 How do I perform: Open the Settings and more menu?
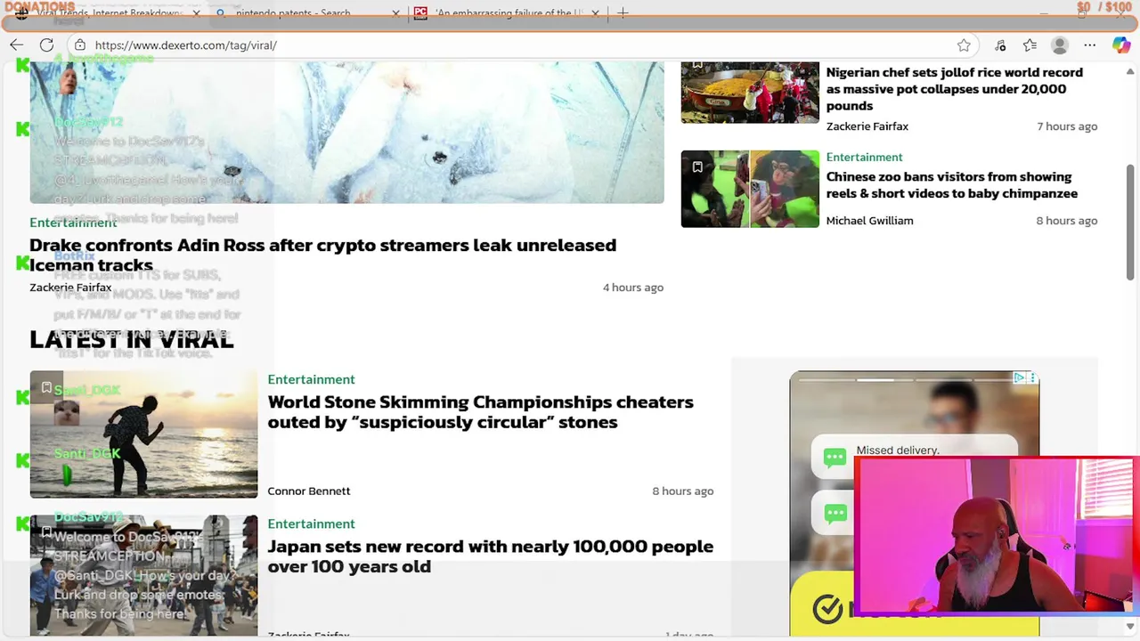1089,45
